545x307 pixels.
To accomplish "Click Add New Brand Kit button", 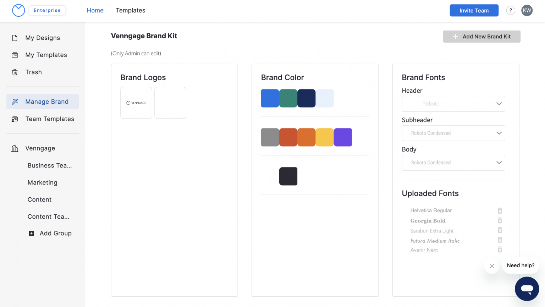I will pyautogui.click(x=481, y=37).
